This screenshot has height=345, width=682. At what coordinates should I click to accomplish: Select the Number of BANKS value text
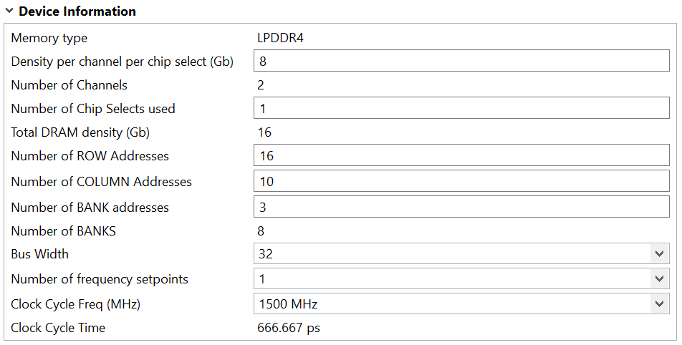(x=261, y=231)
